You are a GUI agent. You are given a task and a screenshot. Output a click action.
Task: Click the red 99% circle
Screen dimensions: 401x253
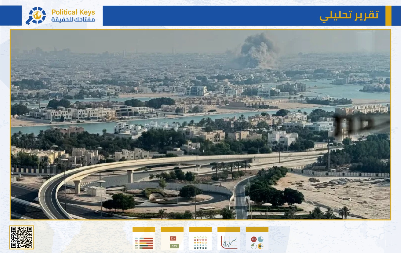(x=254, y=239)
